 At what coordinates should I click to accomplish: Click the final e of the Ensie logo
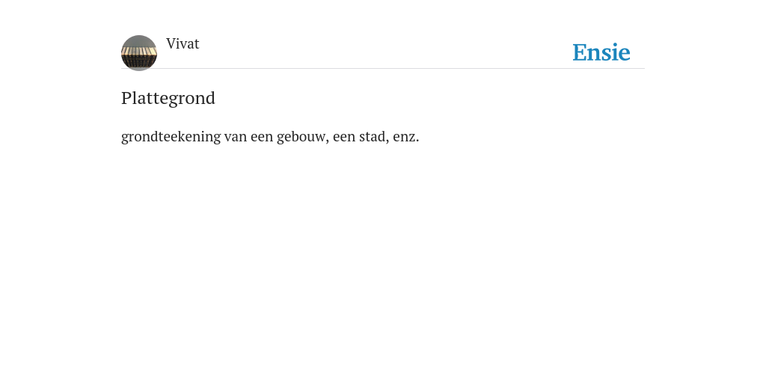(x=625, y=54)
